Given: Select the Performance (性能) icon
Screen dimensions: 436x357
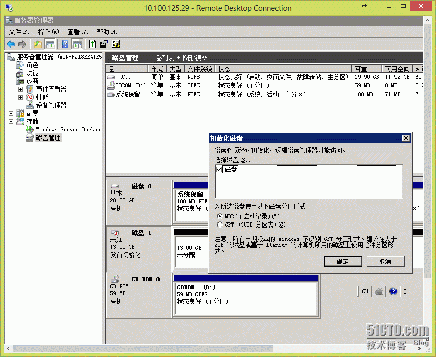Looking at the screenshot, I should pyautogui.click(x=30, y=97).
